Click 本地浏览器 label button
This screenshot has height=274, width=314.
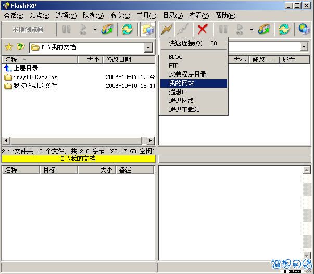(x=28, y=30)
